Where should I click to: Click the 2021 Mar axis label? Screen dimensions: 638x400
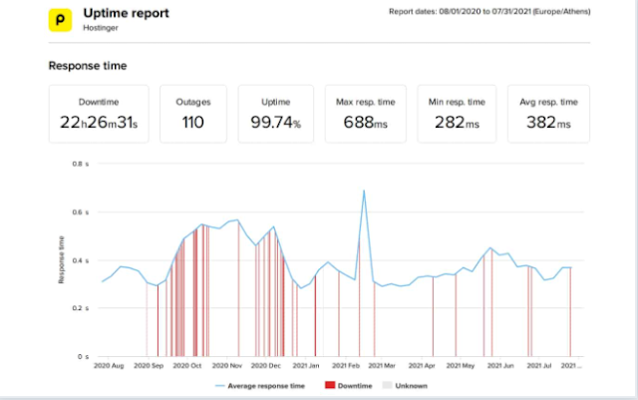[382, 366]
